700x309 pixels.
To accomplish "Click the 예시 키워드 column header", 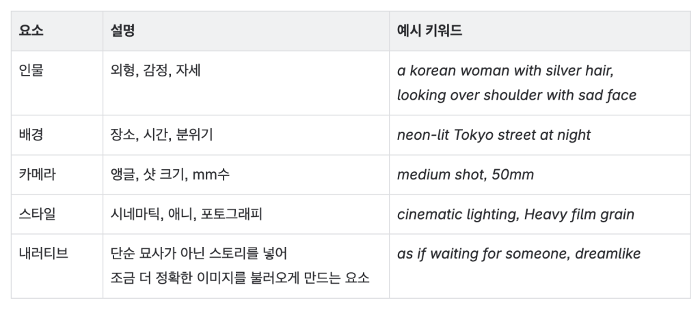I will click(x=429, y=31).
